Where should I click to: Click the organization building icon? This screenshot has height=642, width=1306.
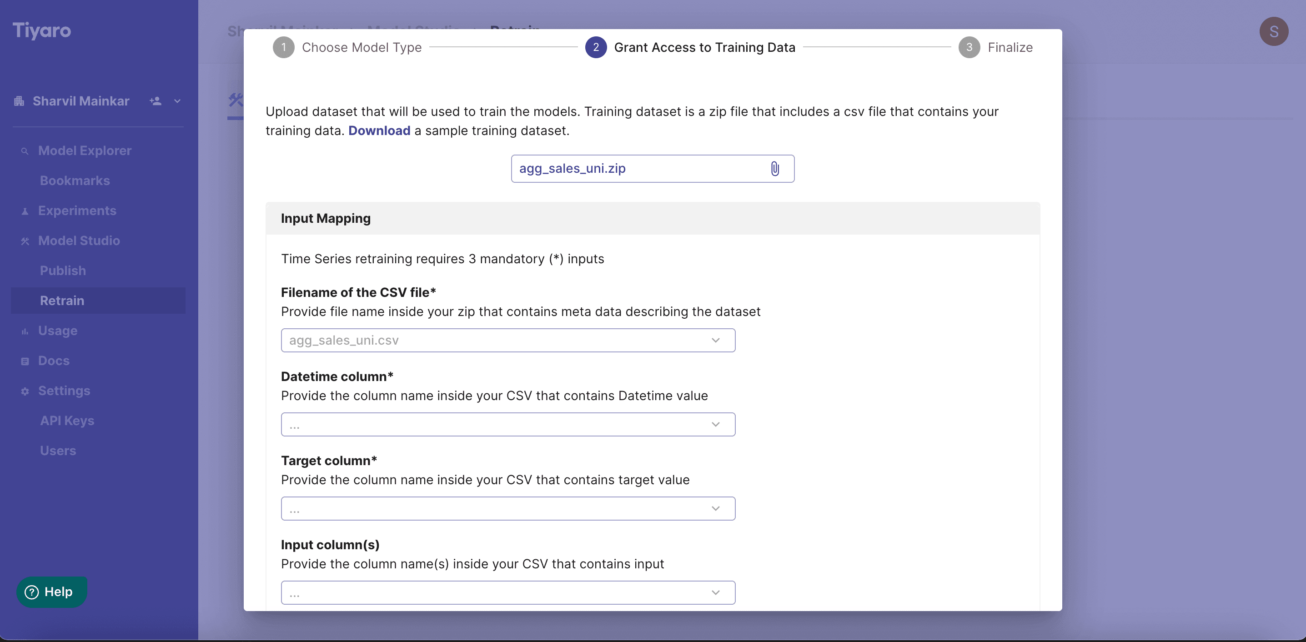pyautogui.click(x=19, y=101)
